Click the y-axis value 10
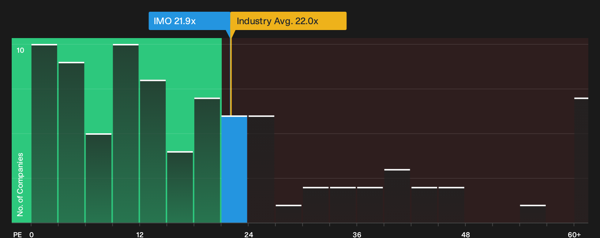The height and width of the screenshot is (238, 600). click(x=20, y=50)
